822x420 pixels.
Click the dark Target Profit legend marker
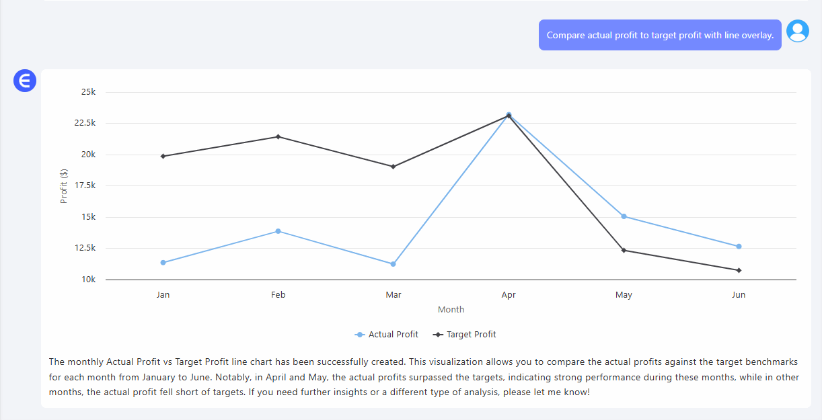coord(439,335)
